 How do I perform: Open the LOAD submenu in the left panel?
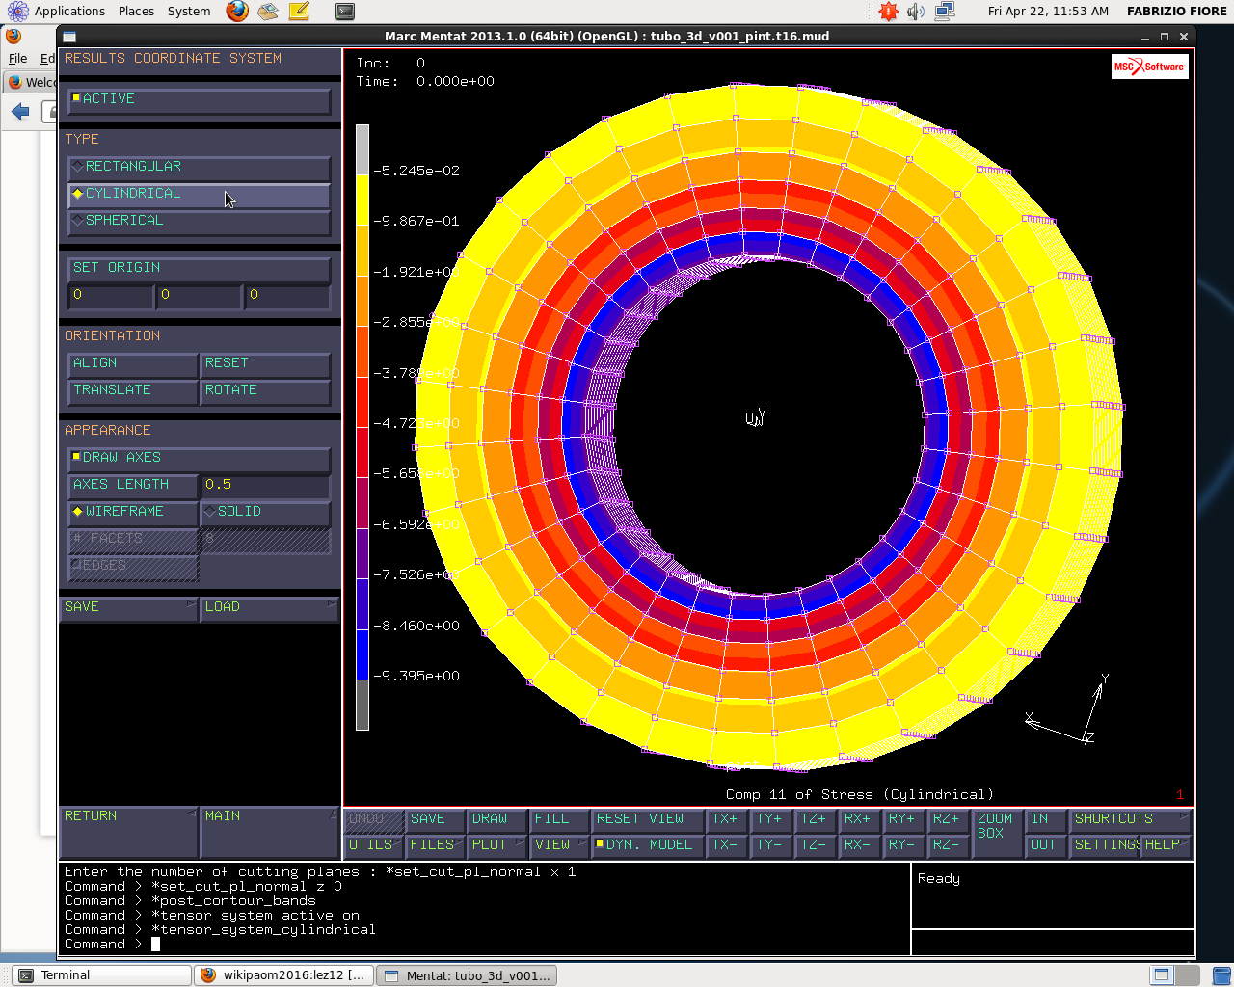(269, 608)
